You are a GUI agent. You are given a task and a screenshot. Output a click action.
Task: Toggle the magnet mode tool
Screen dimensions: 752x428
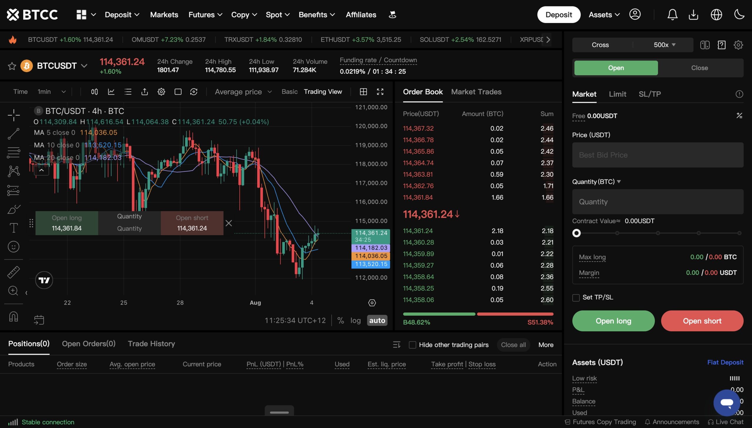pos(14,317)
